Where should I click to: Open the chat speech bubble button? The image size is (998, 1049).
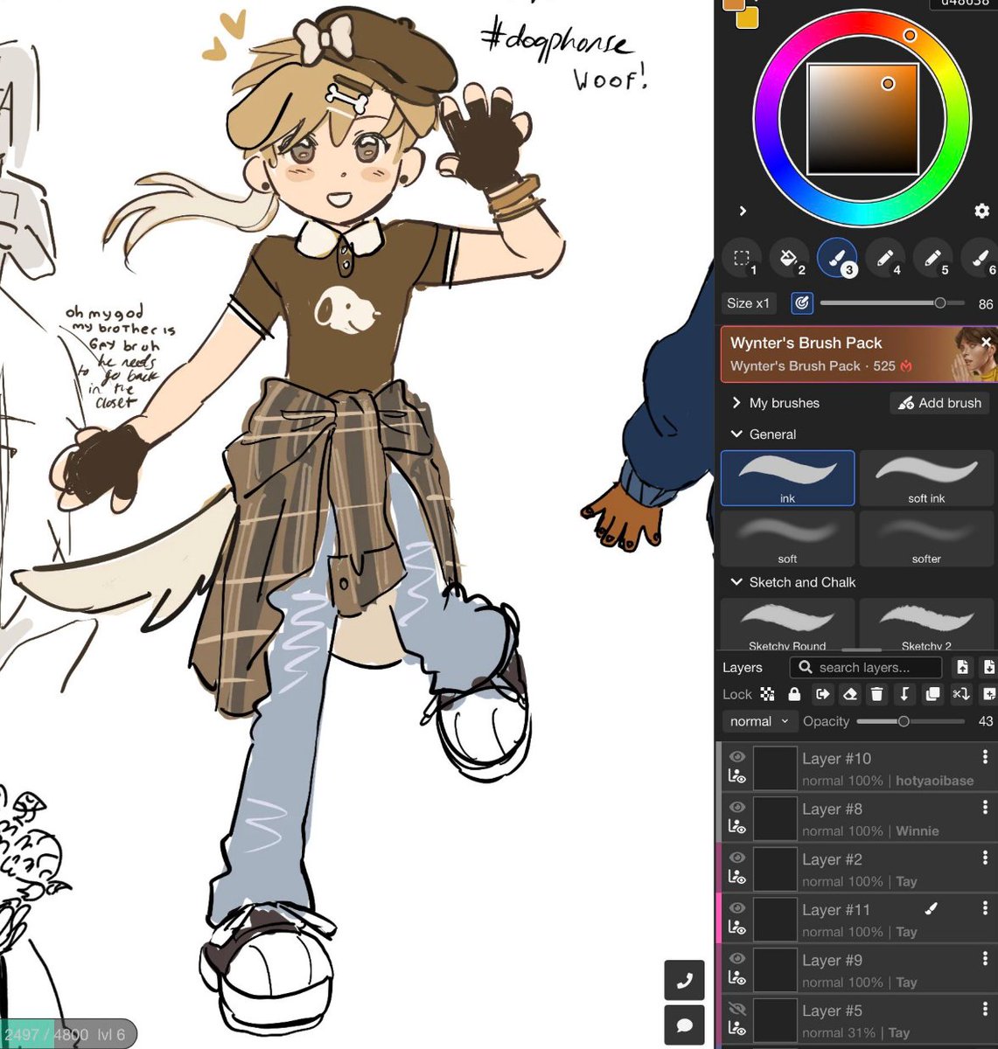pos(685,1024)
